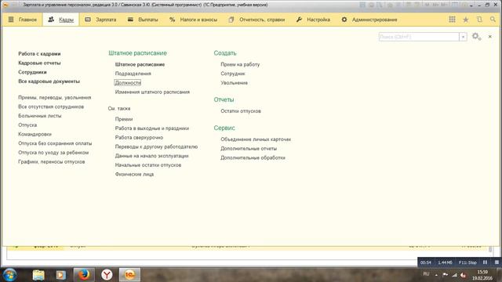Click the people icon of Кадры
Viewport: 502px width, 282px height.
click(x=51, y=20)
